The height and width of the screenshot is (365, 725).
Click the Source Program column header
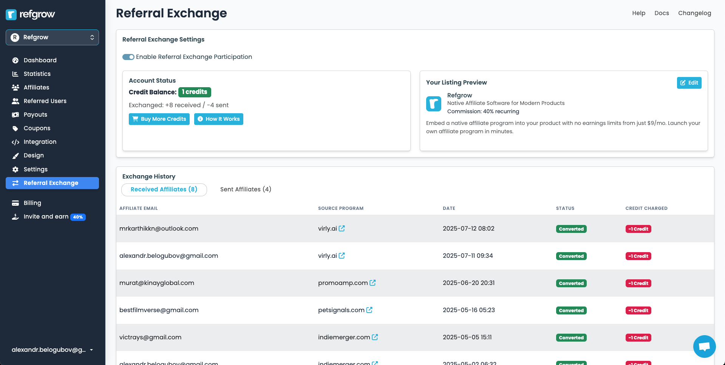click(341, 208)
